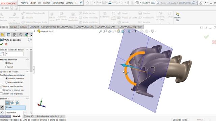Open the display monitor view settings icon
The height and width of the screenshot is (121, 216).
coord(153,31)
